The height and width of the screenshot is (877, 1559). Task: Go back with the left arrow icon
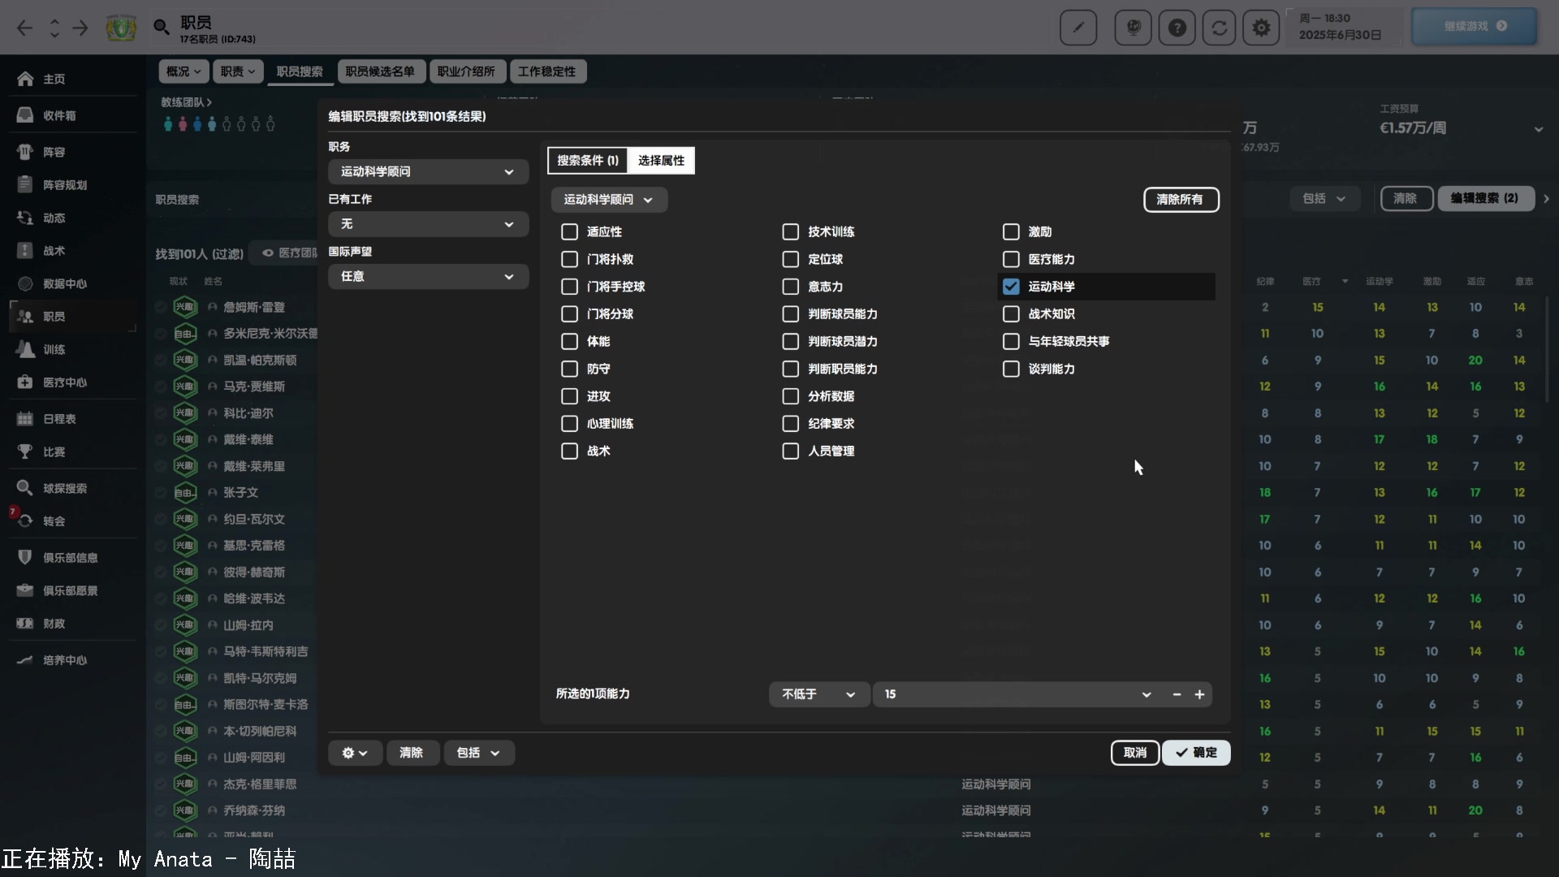pos(24,28)
